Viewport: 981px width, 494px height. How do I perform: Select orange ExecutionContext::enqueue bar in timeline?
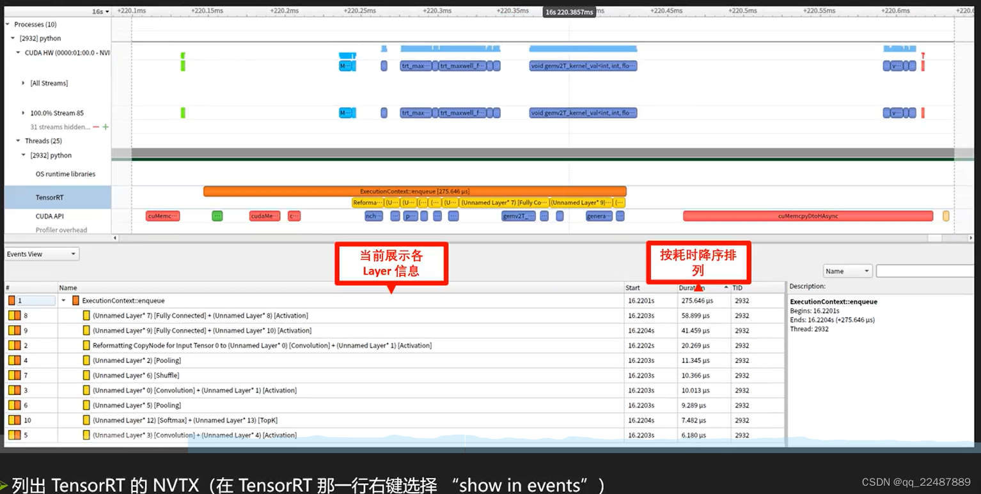coord(414,191)
